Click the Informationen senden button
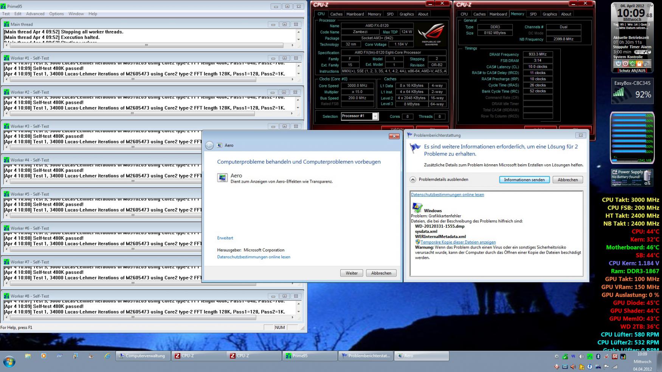Screen dimensions: 662x372 coord(524,180)
